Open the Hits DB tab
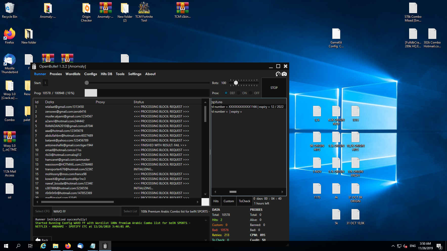Screen dimensions: 447x251 tap(106, 74)
